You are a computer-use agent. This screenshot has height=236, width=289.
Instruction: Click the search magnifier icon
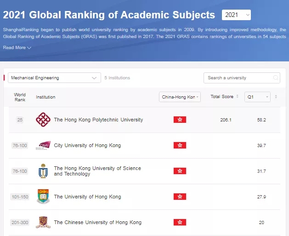pos(276,78)
